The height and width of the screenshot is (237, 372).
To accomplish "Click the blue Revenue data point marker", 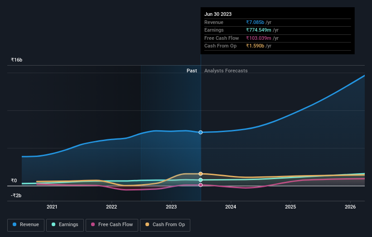I will point(201,133).
